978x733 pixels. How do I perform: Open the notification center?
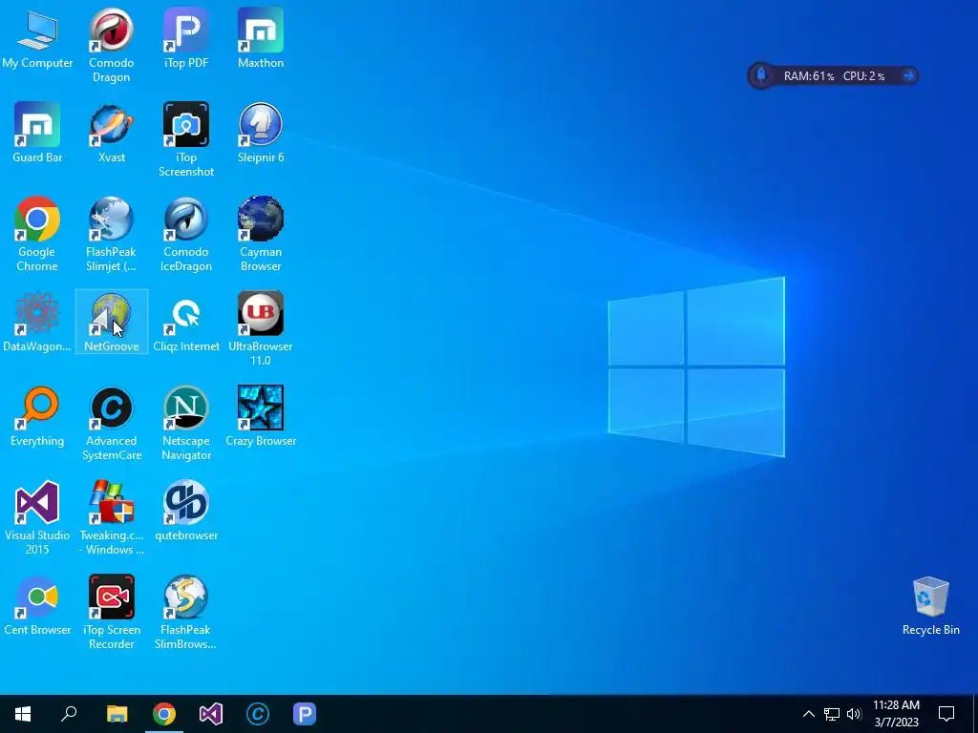point(946,714)
